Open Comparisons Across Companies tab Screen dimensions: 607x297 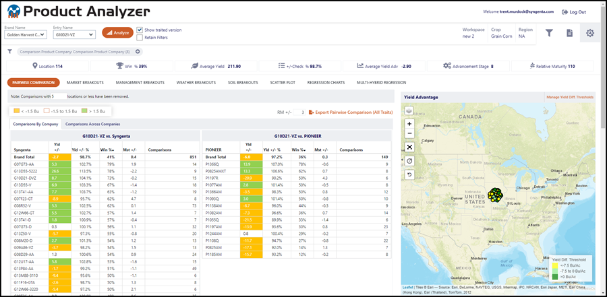92,124
